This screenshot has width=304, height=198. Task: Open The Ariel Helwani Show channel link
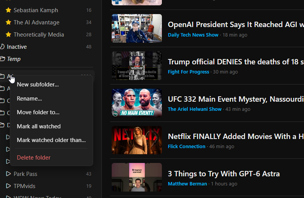click(195, 109)
